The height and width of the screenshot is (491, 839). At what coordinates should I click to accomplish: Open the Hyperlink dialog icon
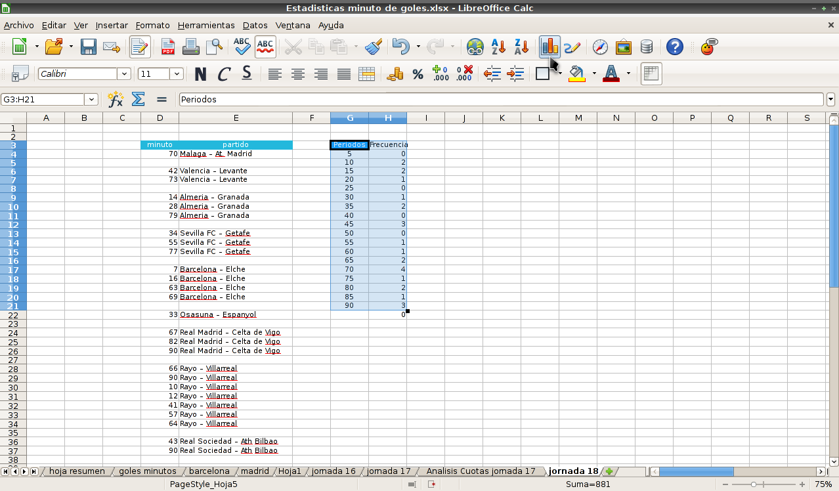[475, 47]
